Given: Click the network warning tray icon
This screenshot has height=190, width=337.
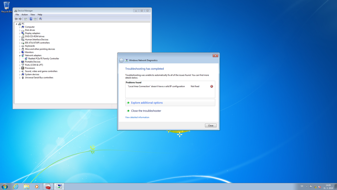Looking at the screenshot, I should point(315,187).
